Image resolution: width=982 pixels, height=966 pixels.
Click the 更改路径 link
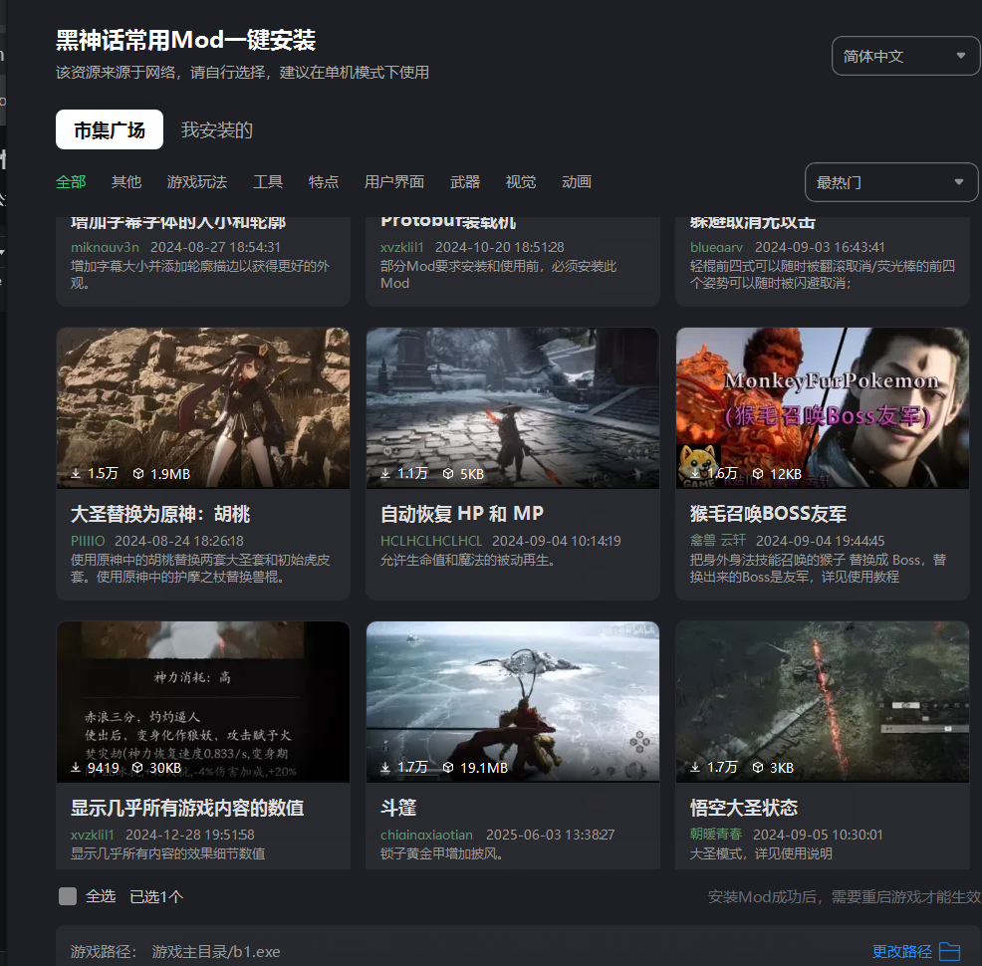click(x=902, y=952)
